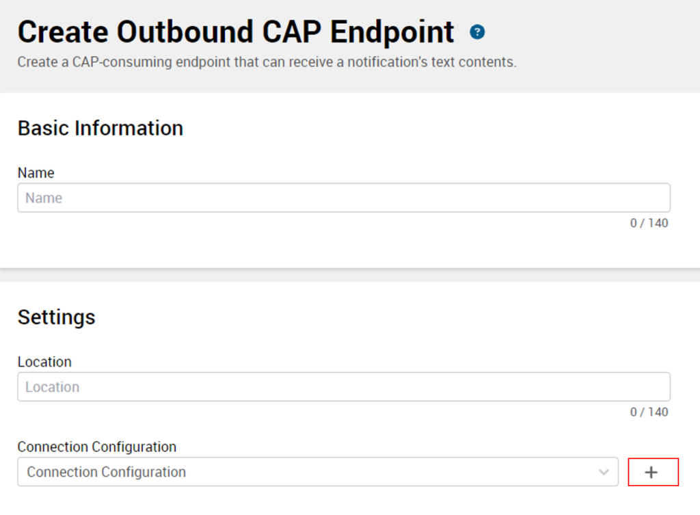Click the Name field label
Image resolution: width=700 pixels, height=515 pixels.
click(36, 173)
